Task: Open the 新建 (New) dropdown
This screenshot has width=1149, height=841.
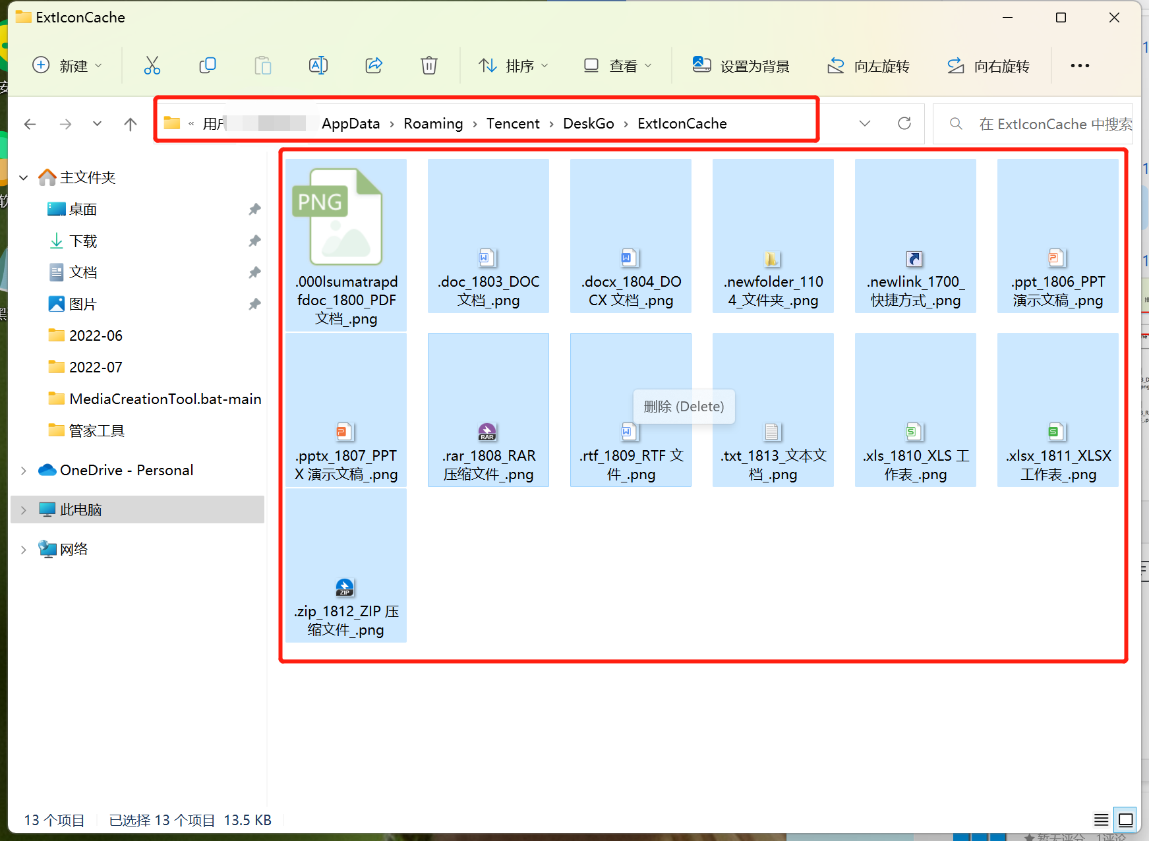Action: tap(67, 65)
